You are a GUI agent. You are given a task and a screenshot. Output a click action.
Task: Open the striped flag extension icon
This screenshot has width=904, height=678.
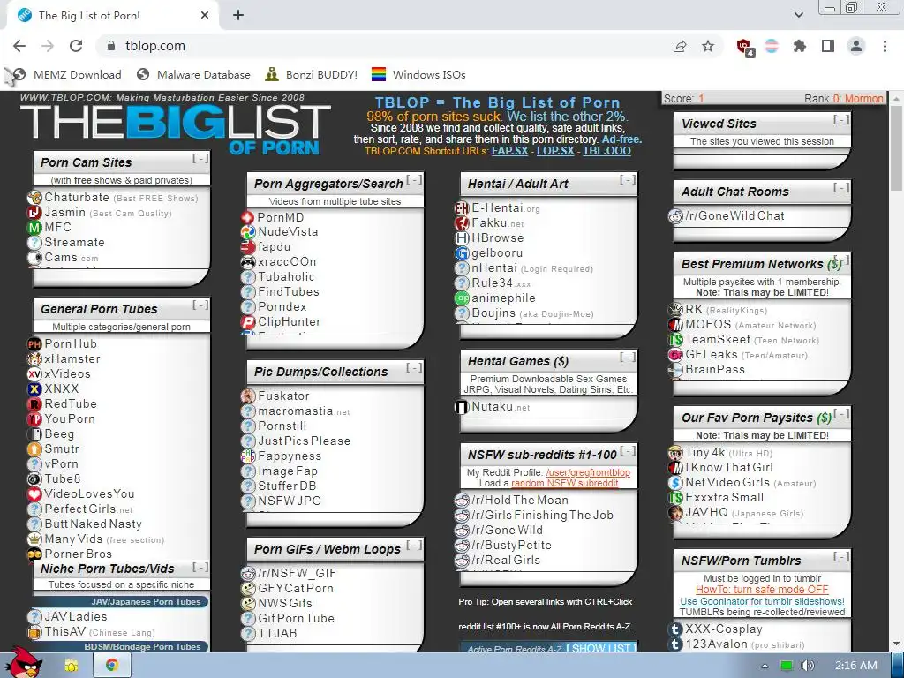pos(772,46)
